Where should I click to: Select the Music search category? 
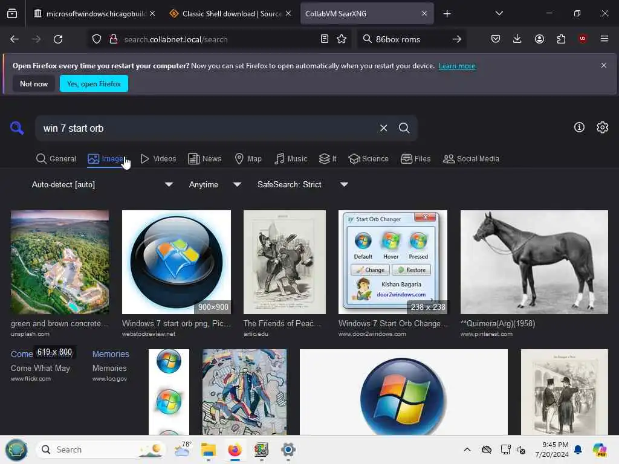tap(291, 159)
